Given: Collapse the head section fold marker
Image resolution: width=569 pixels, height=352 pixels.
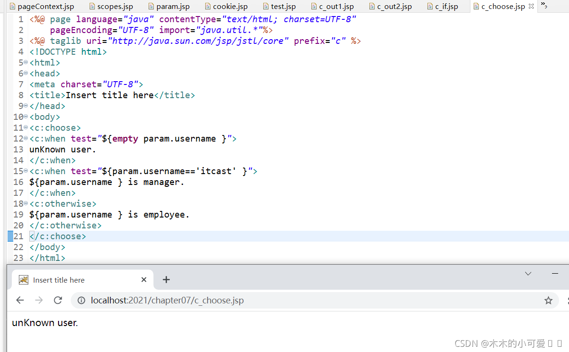Looking at the screenshot, I should tap(26, 73).
